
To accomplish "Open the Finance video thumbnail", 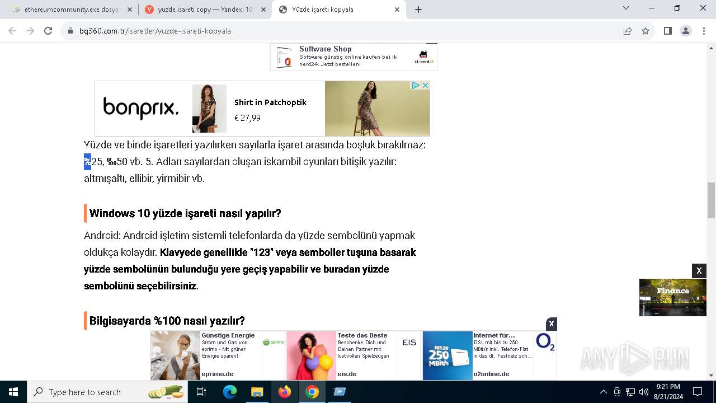I will point(673,297).
